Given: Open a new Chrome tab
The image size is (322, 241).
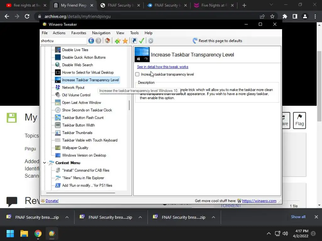Looking at the screenshot, I should tap(244, 5).
